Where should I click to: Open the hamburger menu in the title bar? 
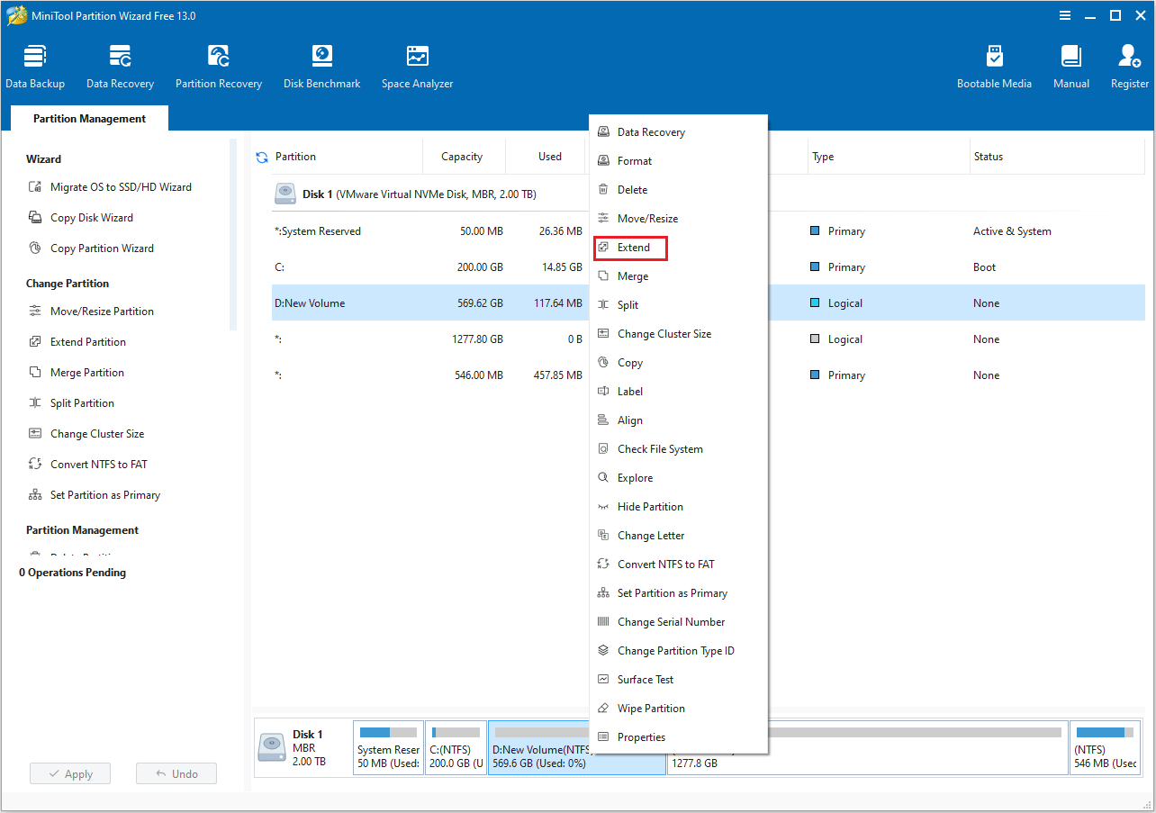click(1065, 15)
